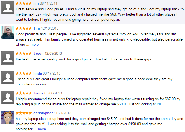Open Tim's reviewer profile link
The height and width of the screenshot is (132, 185).
click(36, 28)
